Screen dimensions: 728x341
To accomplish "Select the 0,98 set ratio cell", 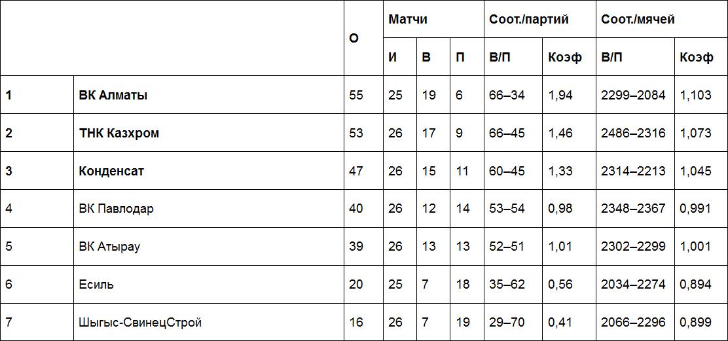I will 560,209.
